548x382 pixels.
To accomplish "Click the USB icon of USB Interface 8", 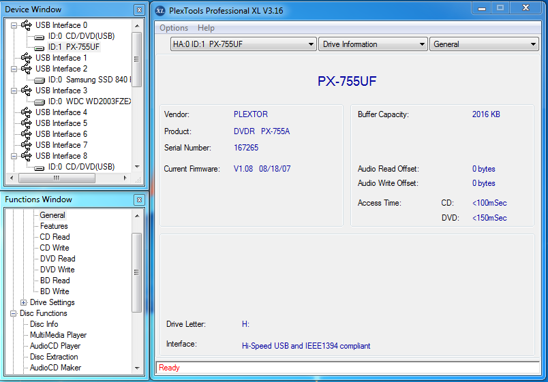I will point(26,156).
